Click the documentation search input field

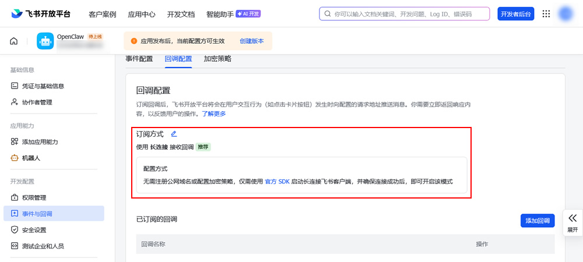(408, 14)
